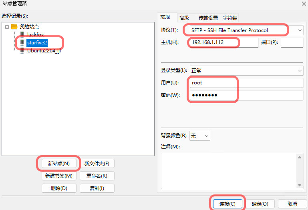Click the 主机 host input field

(x=224, y=42)
